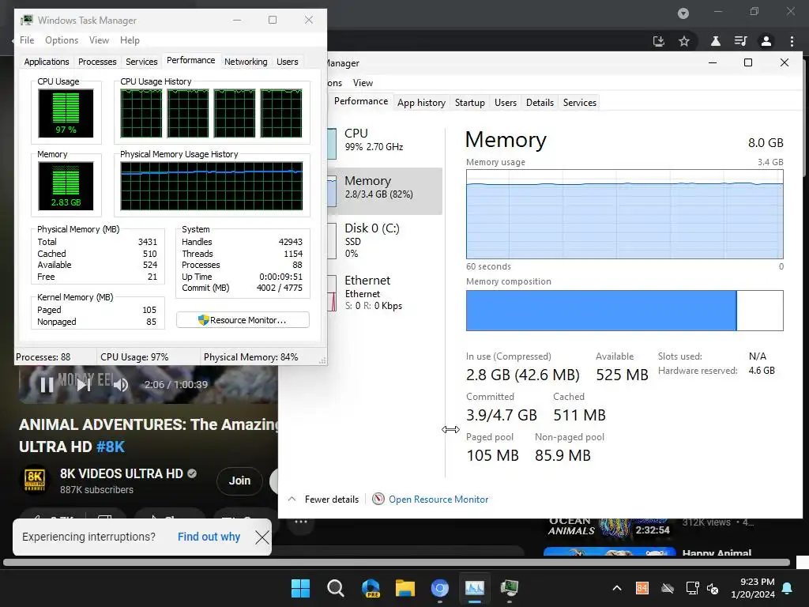Click the 8K channel avatar
This screenshot has width=809, height=607.
click(35, 480)
